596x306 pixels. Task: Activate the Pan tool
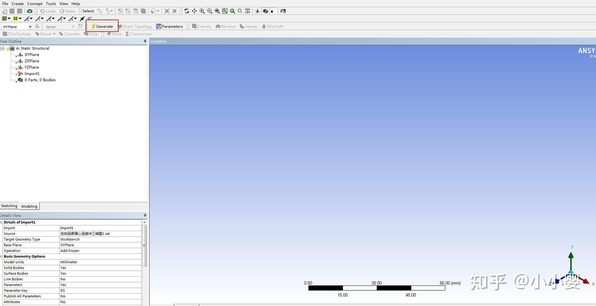[195, 11]
